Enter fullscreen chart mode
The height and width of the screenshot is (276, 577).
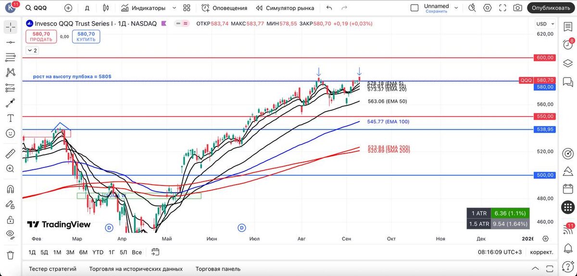[502, 8]
